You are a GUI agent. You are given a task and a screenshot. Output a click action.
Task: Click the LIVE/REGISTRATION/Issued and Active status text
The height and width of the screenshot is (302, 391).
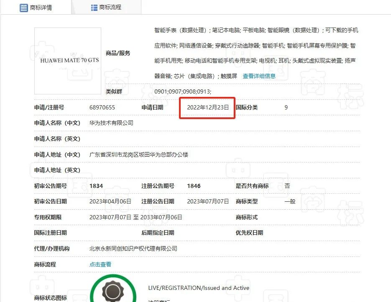199,288
